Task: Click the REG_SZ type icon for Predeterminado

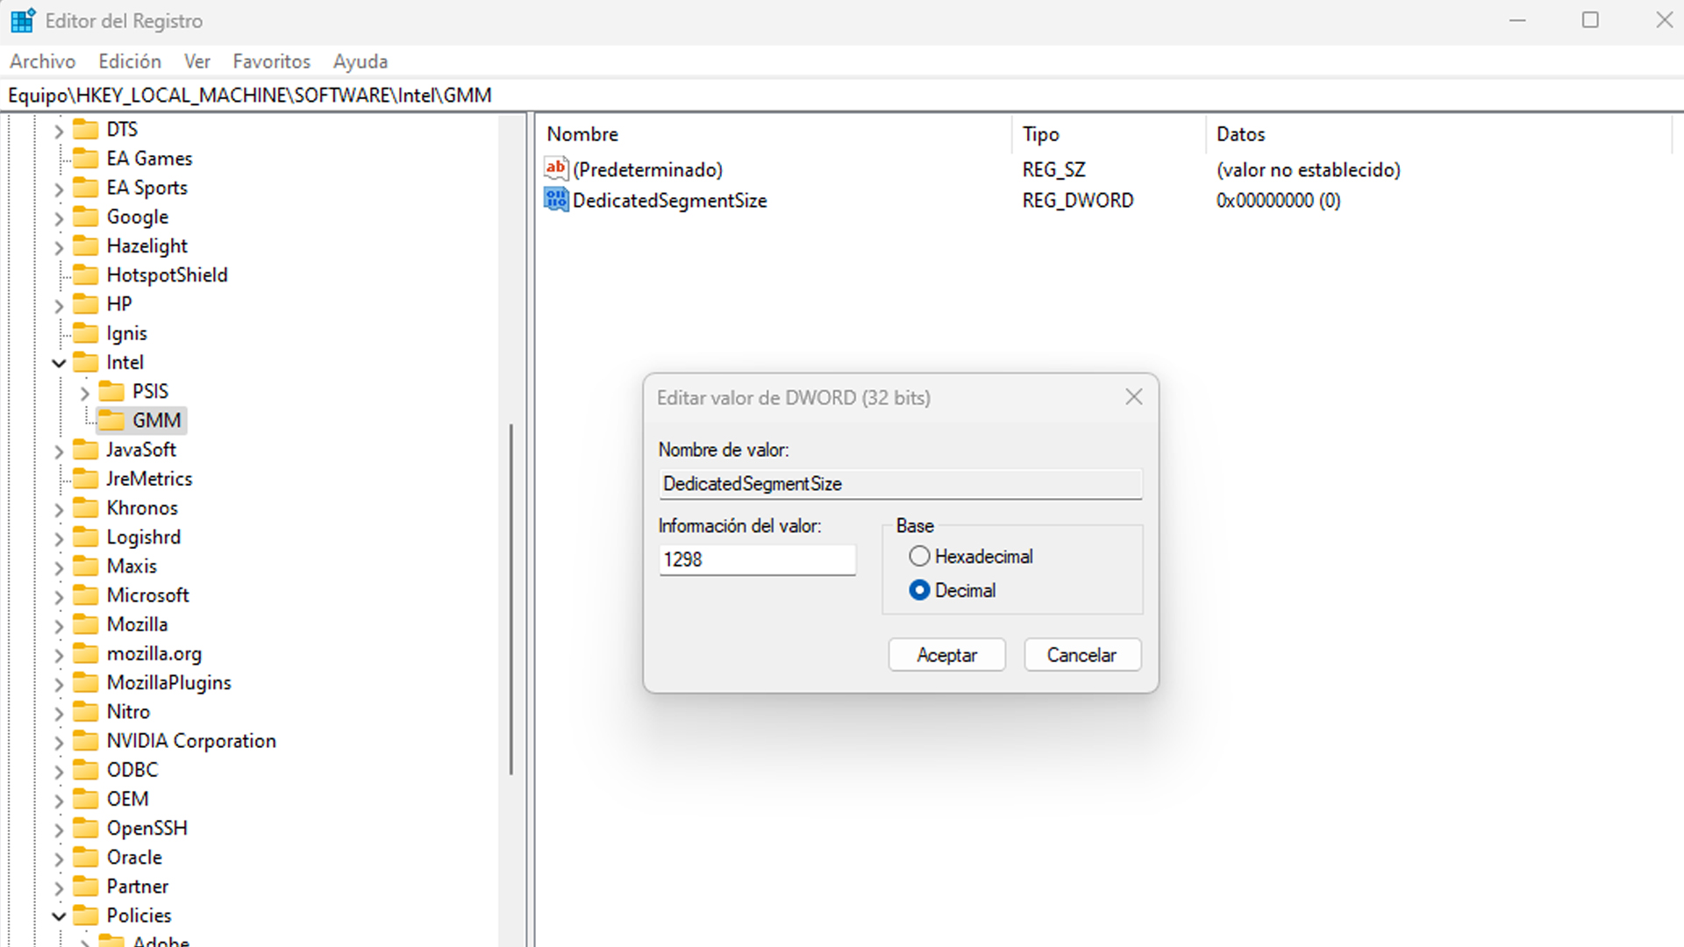Action: 558,169
